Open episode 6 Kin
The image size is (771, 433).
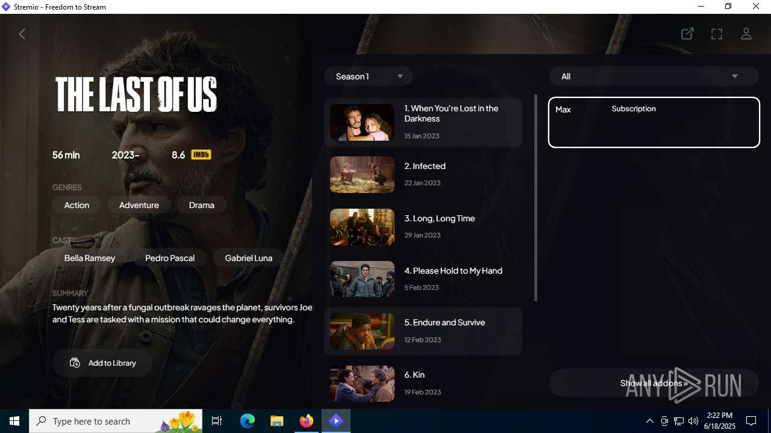pyautogui.click(x=423, y=383)
